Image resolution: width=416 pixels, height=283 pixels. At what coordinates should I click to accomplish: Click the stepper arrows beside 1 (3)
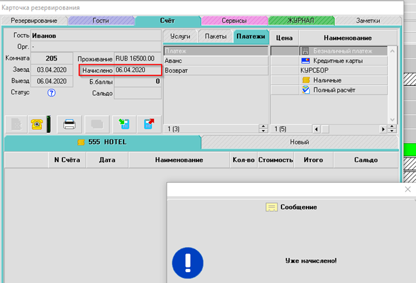click(x=262, y=129)
